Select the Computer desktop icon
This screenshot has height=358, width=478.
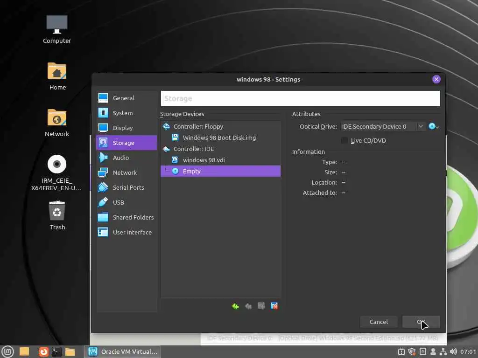pyautogui.click(x=57, y=29)
